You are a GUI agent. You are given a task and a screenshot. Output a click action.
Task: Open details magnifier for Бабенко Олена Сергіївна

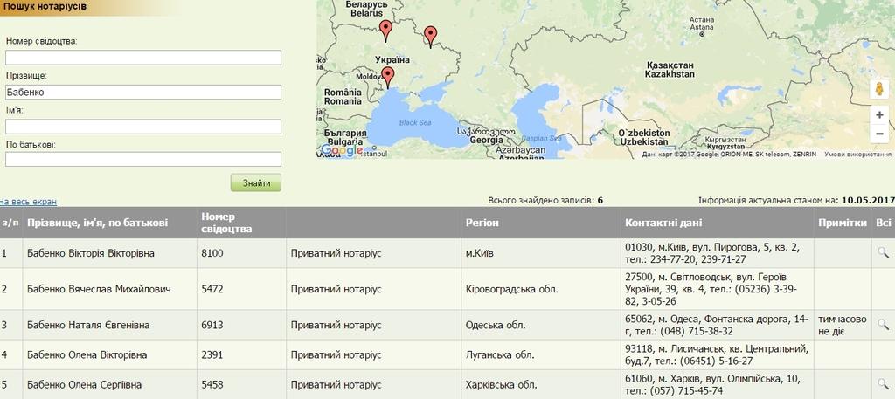pyautogui.click(x=883, y=384)
